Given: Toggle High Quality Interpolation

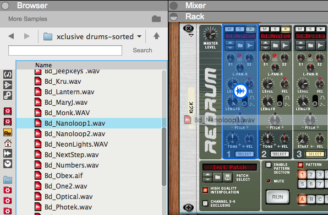Looking at the screenshot, I should (205, 190).
